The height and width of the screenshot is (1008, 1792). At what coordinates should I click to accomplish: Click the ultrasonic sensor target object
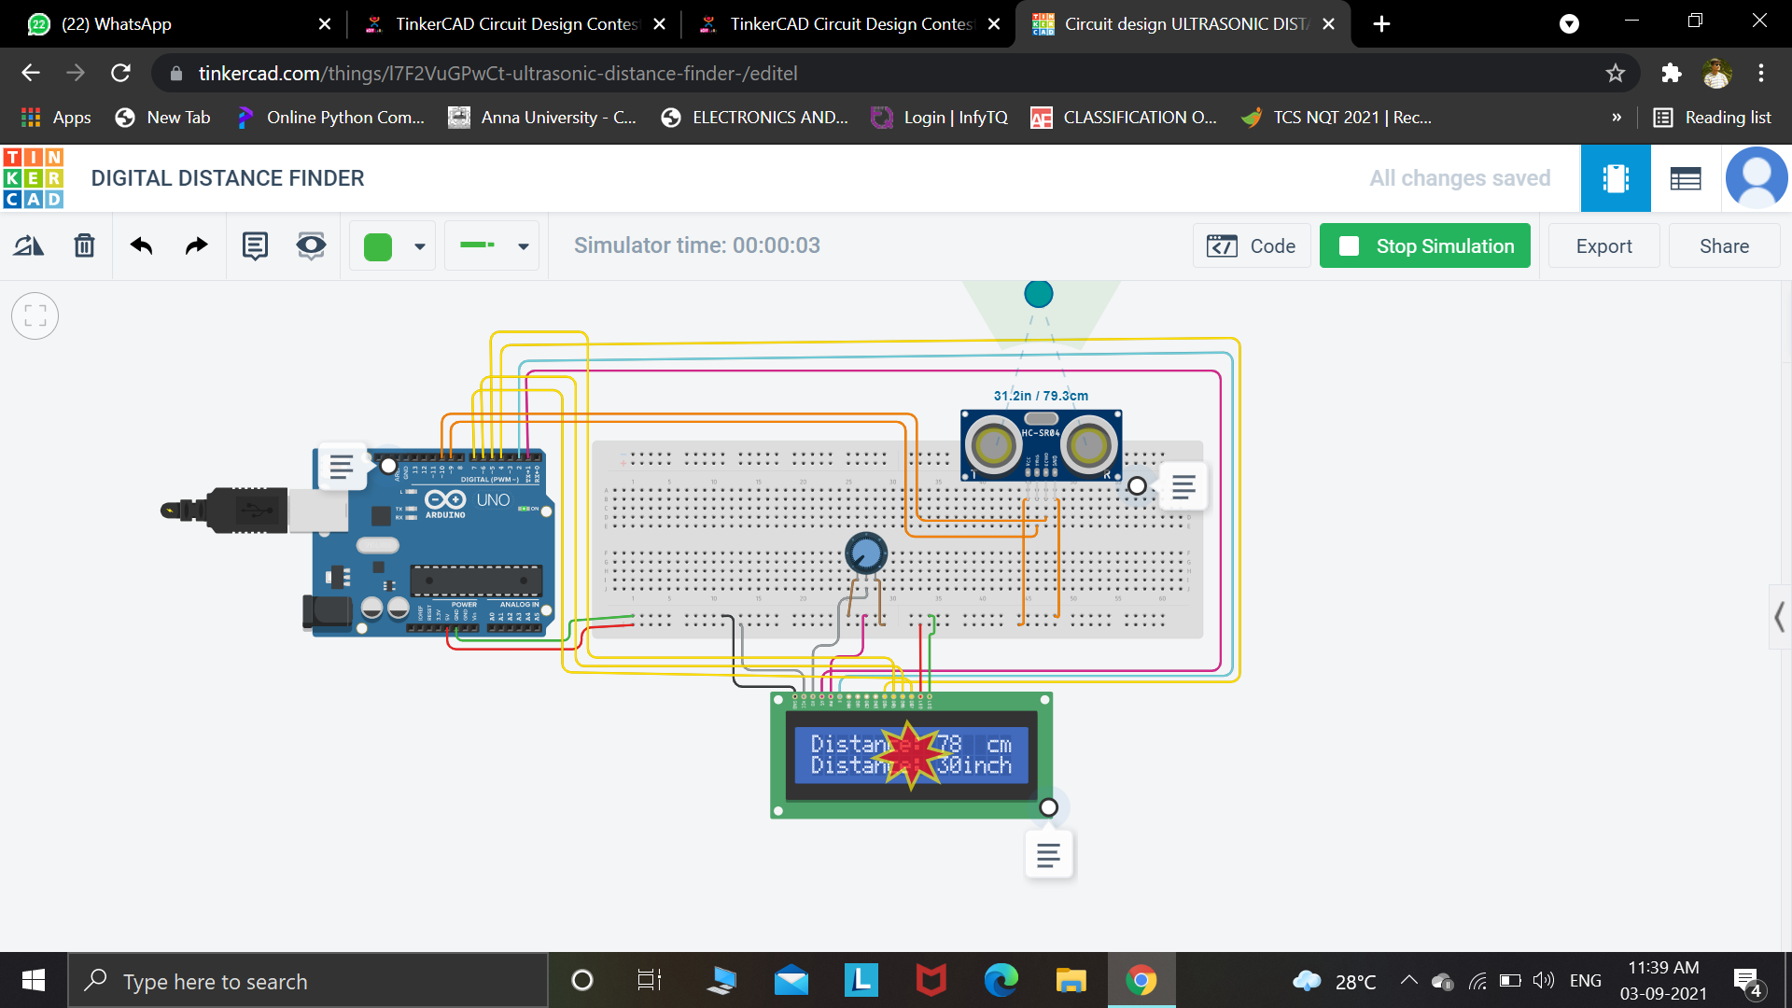(1039, 294)
